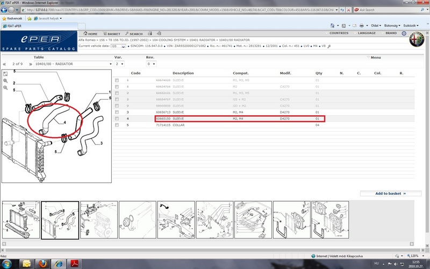Screen dimensions: 430x269
Task: Click the key icon after vehicle data
Action: (329, 46)
